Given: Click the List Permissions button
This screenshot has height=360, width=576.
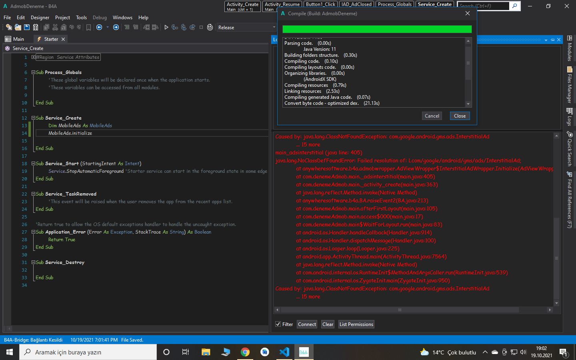Looking at the screenshot, I should point(356,324).
